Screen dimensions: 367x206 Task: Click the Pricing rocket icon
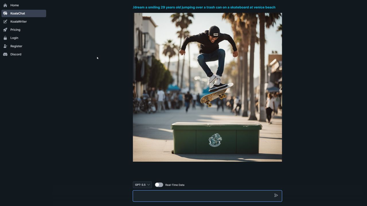click(x=5, y=30)
